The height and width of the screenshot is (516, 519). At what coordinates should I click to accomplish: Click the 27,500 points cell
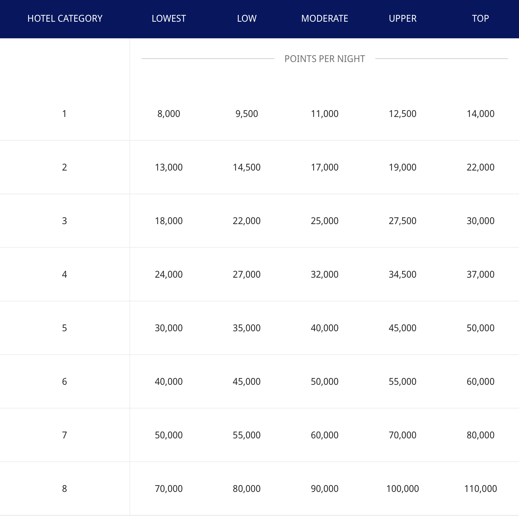tap(402, 221)
